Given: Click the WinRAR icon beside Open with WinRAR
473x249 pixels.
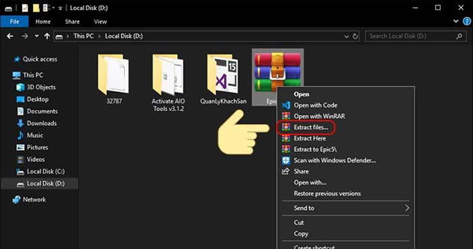Looking at the screenshot, I should click(x=286, y=116).
